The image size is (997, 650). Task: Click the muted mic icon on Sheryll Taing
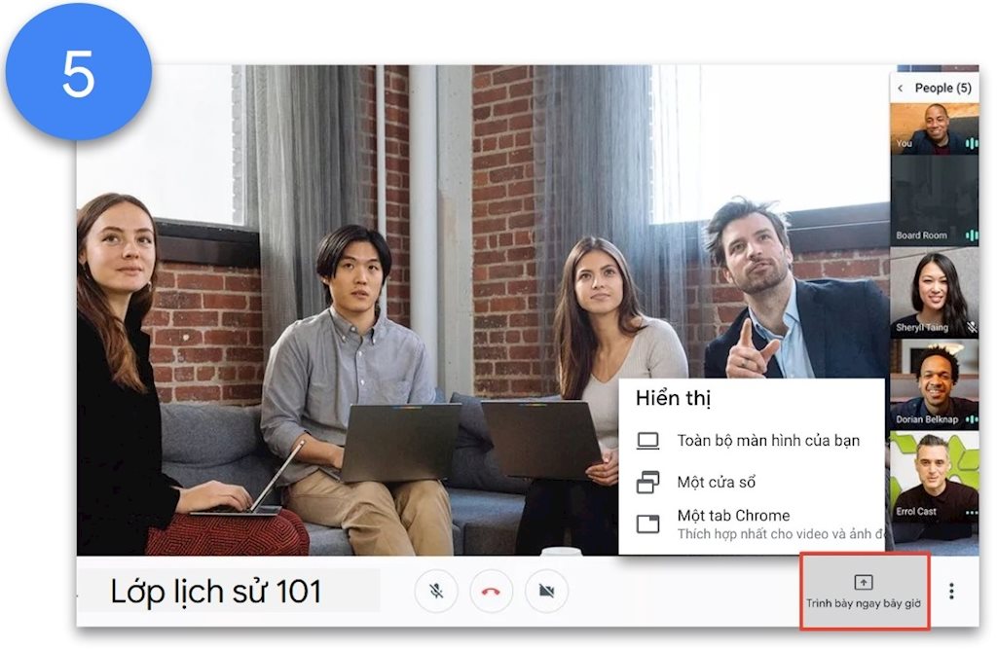click(x=972, y=328)
